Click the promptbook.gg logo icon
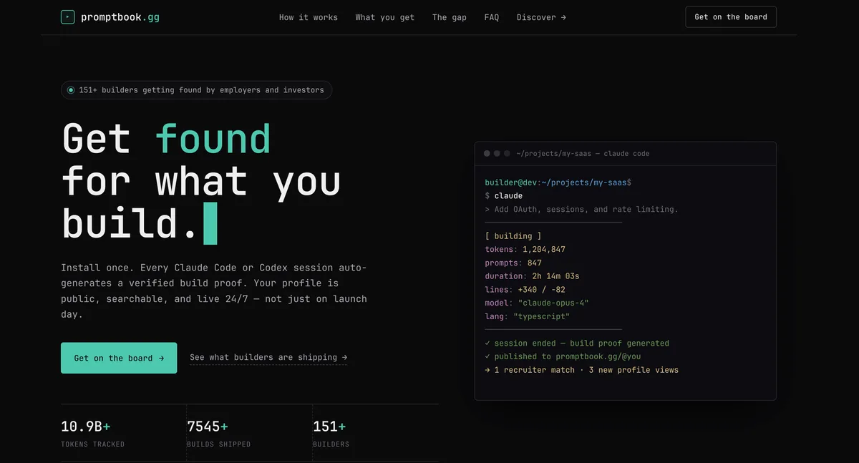 click(67, 17)
